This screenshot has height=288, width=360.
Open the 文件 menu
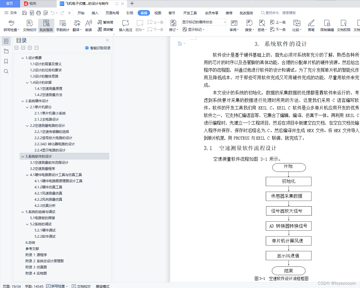11,13
